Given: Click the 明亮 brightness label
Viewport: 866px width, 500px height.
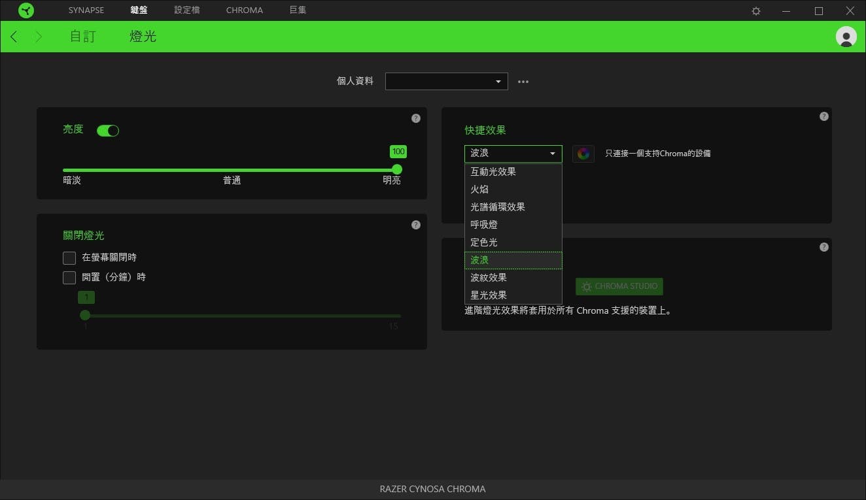Looking at the screenshot, I should coord(392,180).
